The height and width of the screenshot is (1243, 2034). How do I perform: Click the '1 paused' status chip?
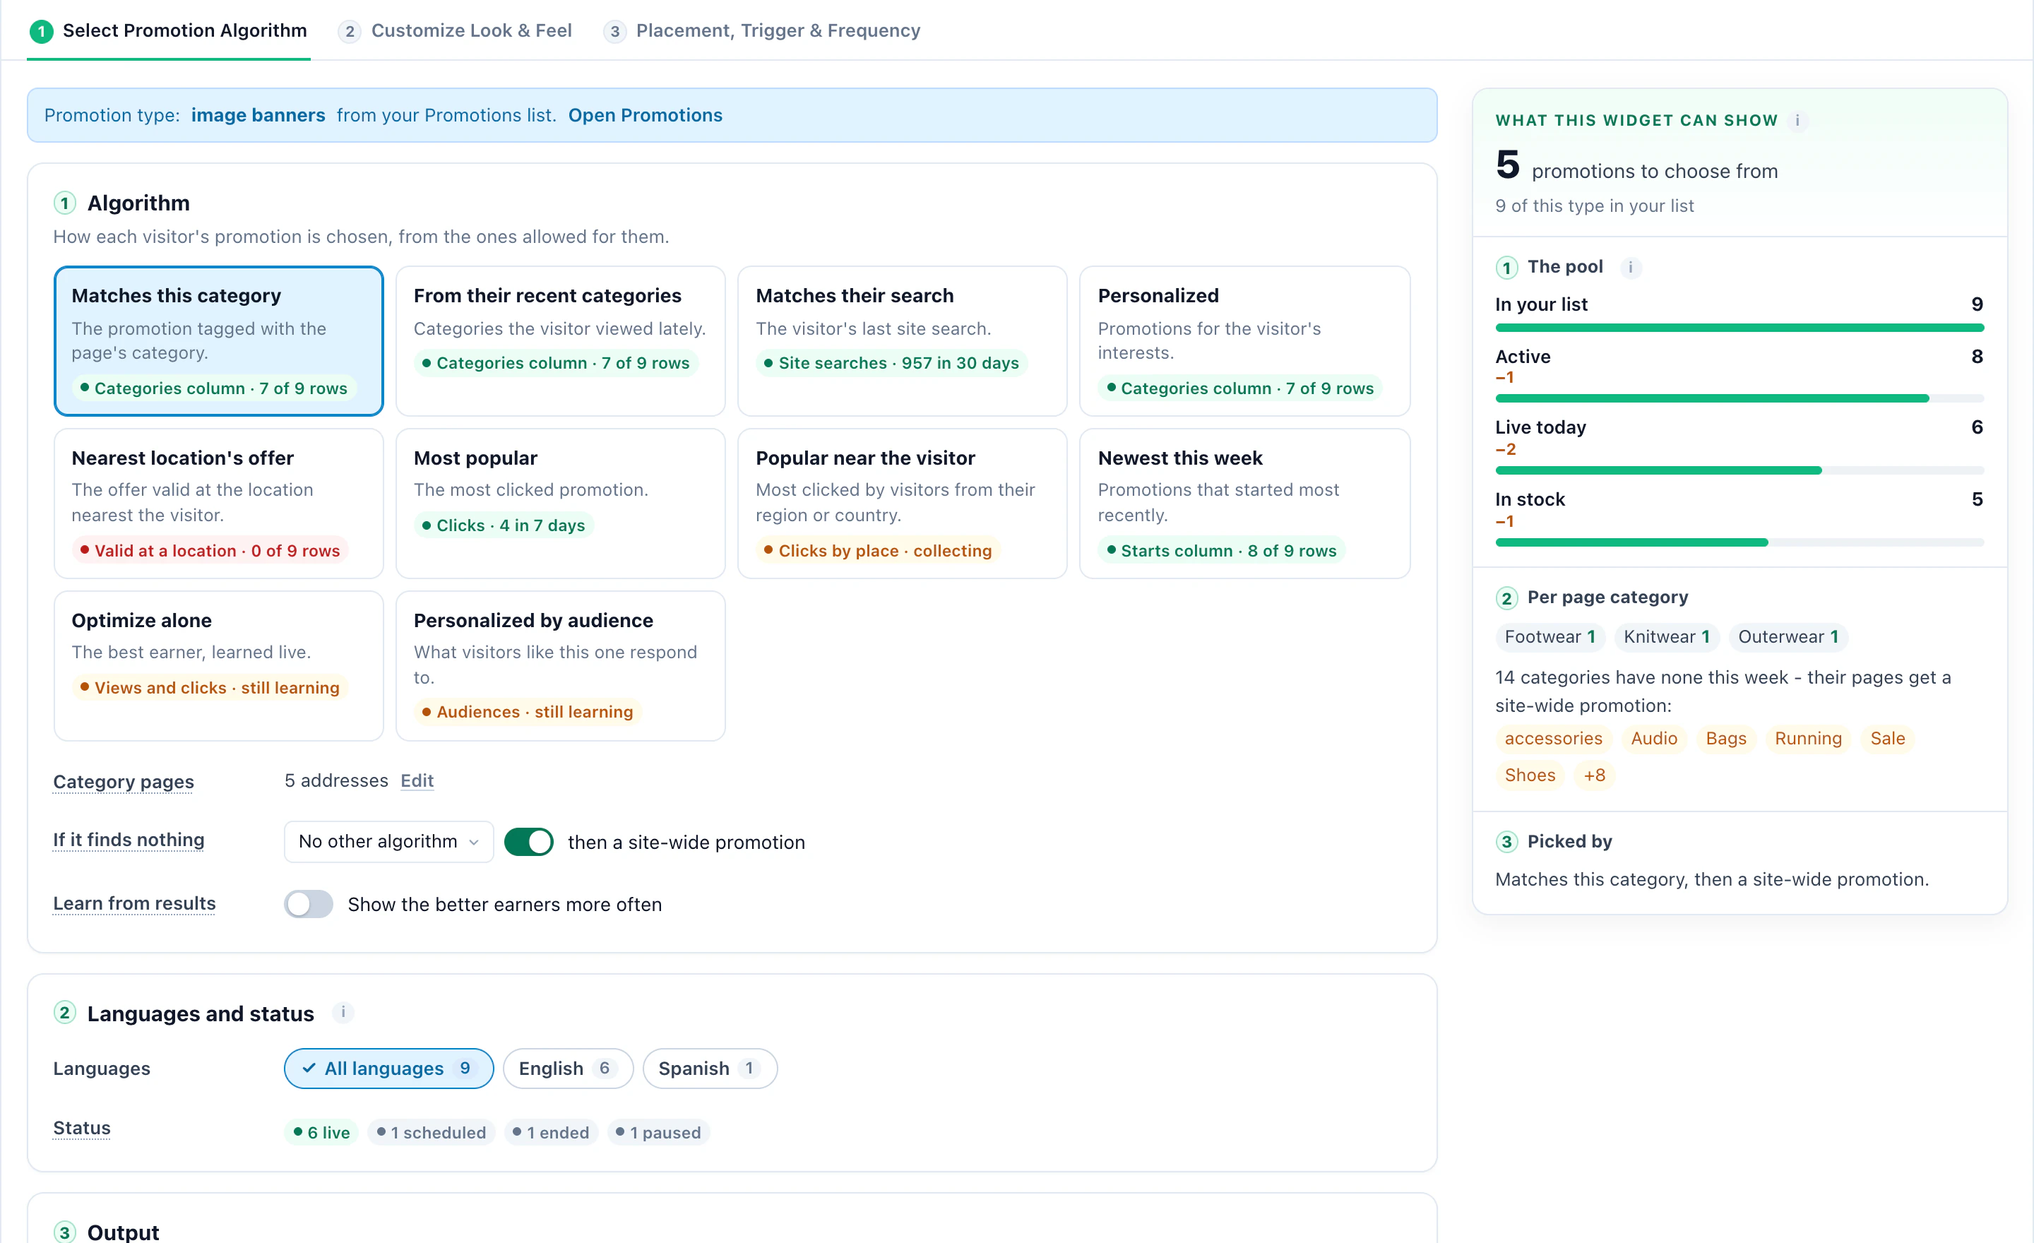(x=659, y=1132)
